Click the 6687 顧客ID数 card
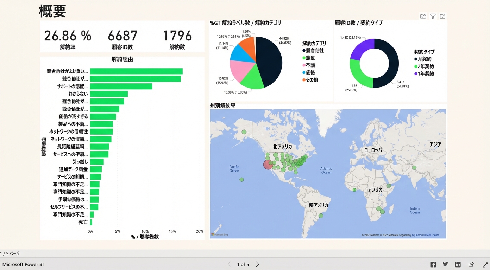This screenshot has width=490, height=270. pos(122,39)
